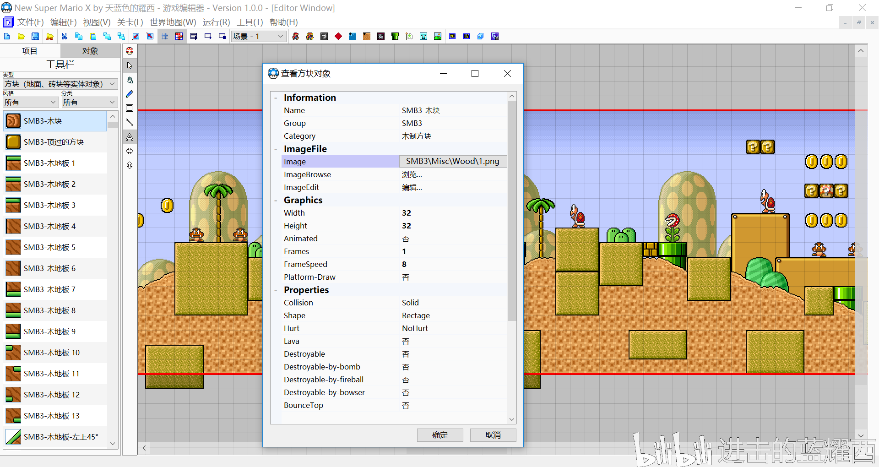The width and height of the screenshot is (879, 467).
Task: Select SMB3-木地板 1 in the list
Action: tap(55, 163)
